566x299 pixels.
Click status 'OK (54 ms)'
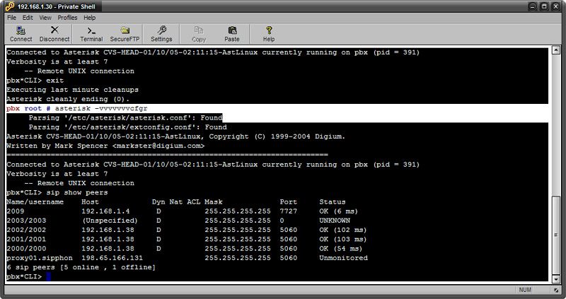341,249
